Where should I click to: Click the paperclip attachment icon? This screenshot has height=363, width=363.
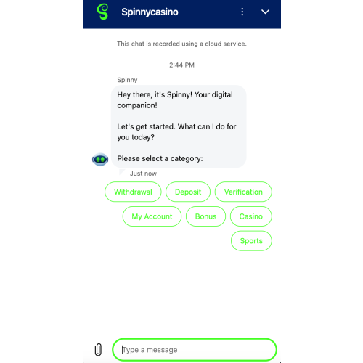tap(98, 349)
